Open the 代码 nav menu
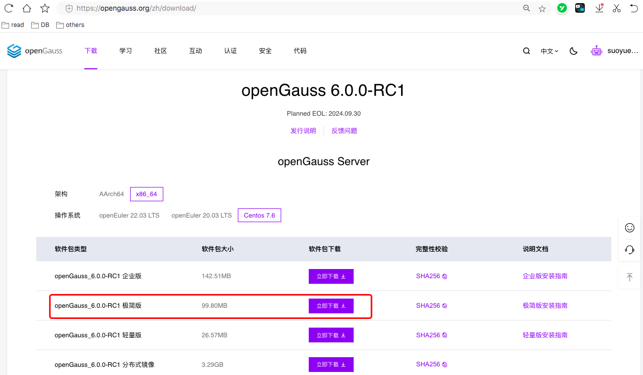Image resolution: width=643 pixels, height=375 pixels. coord(300,51)
